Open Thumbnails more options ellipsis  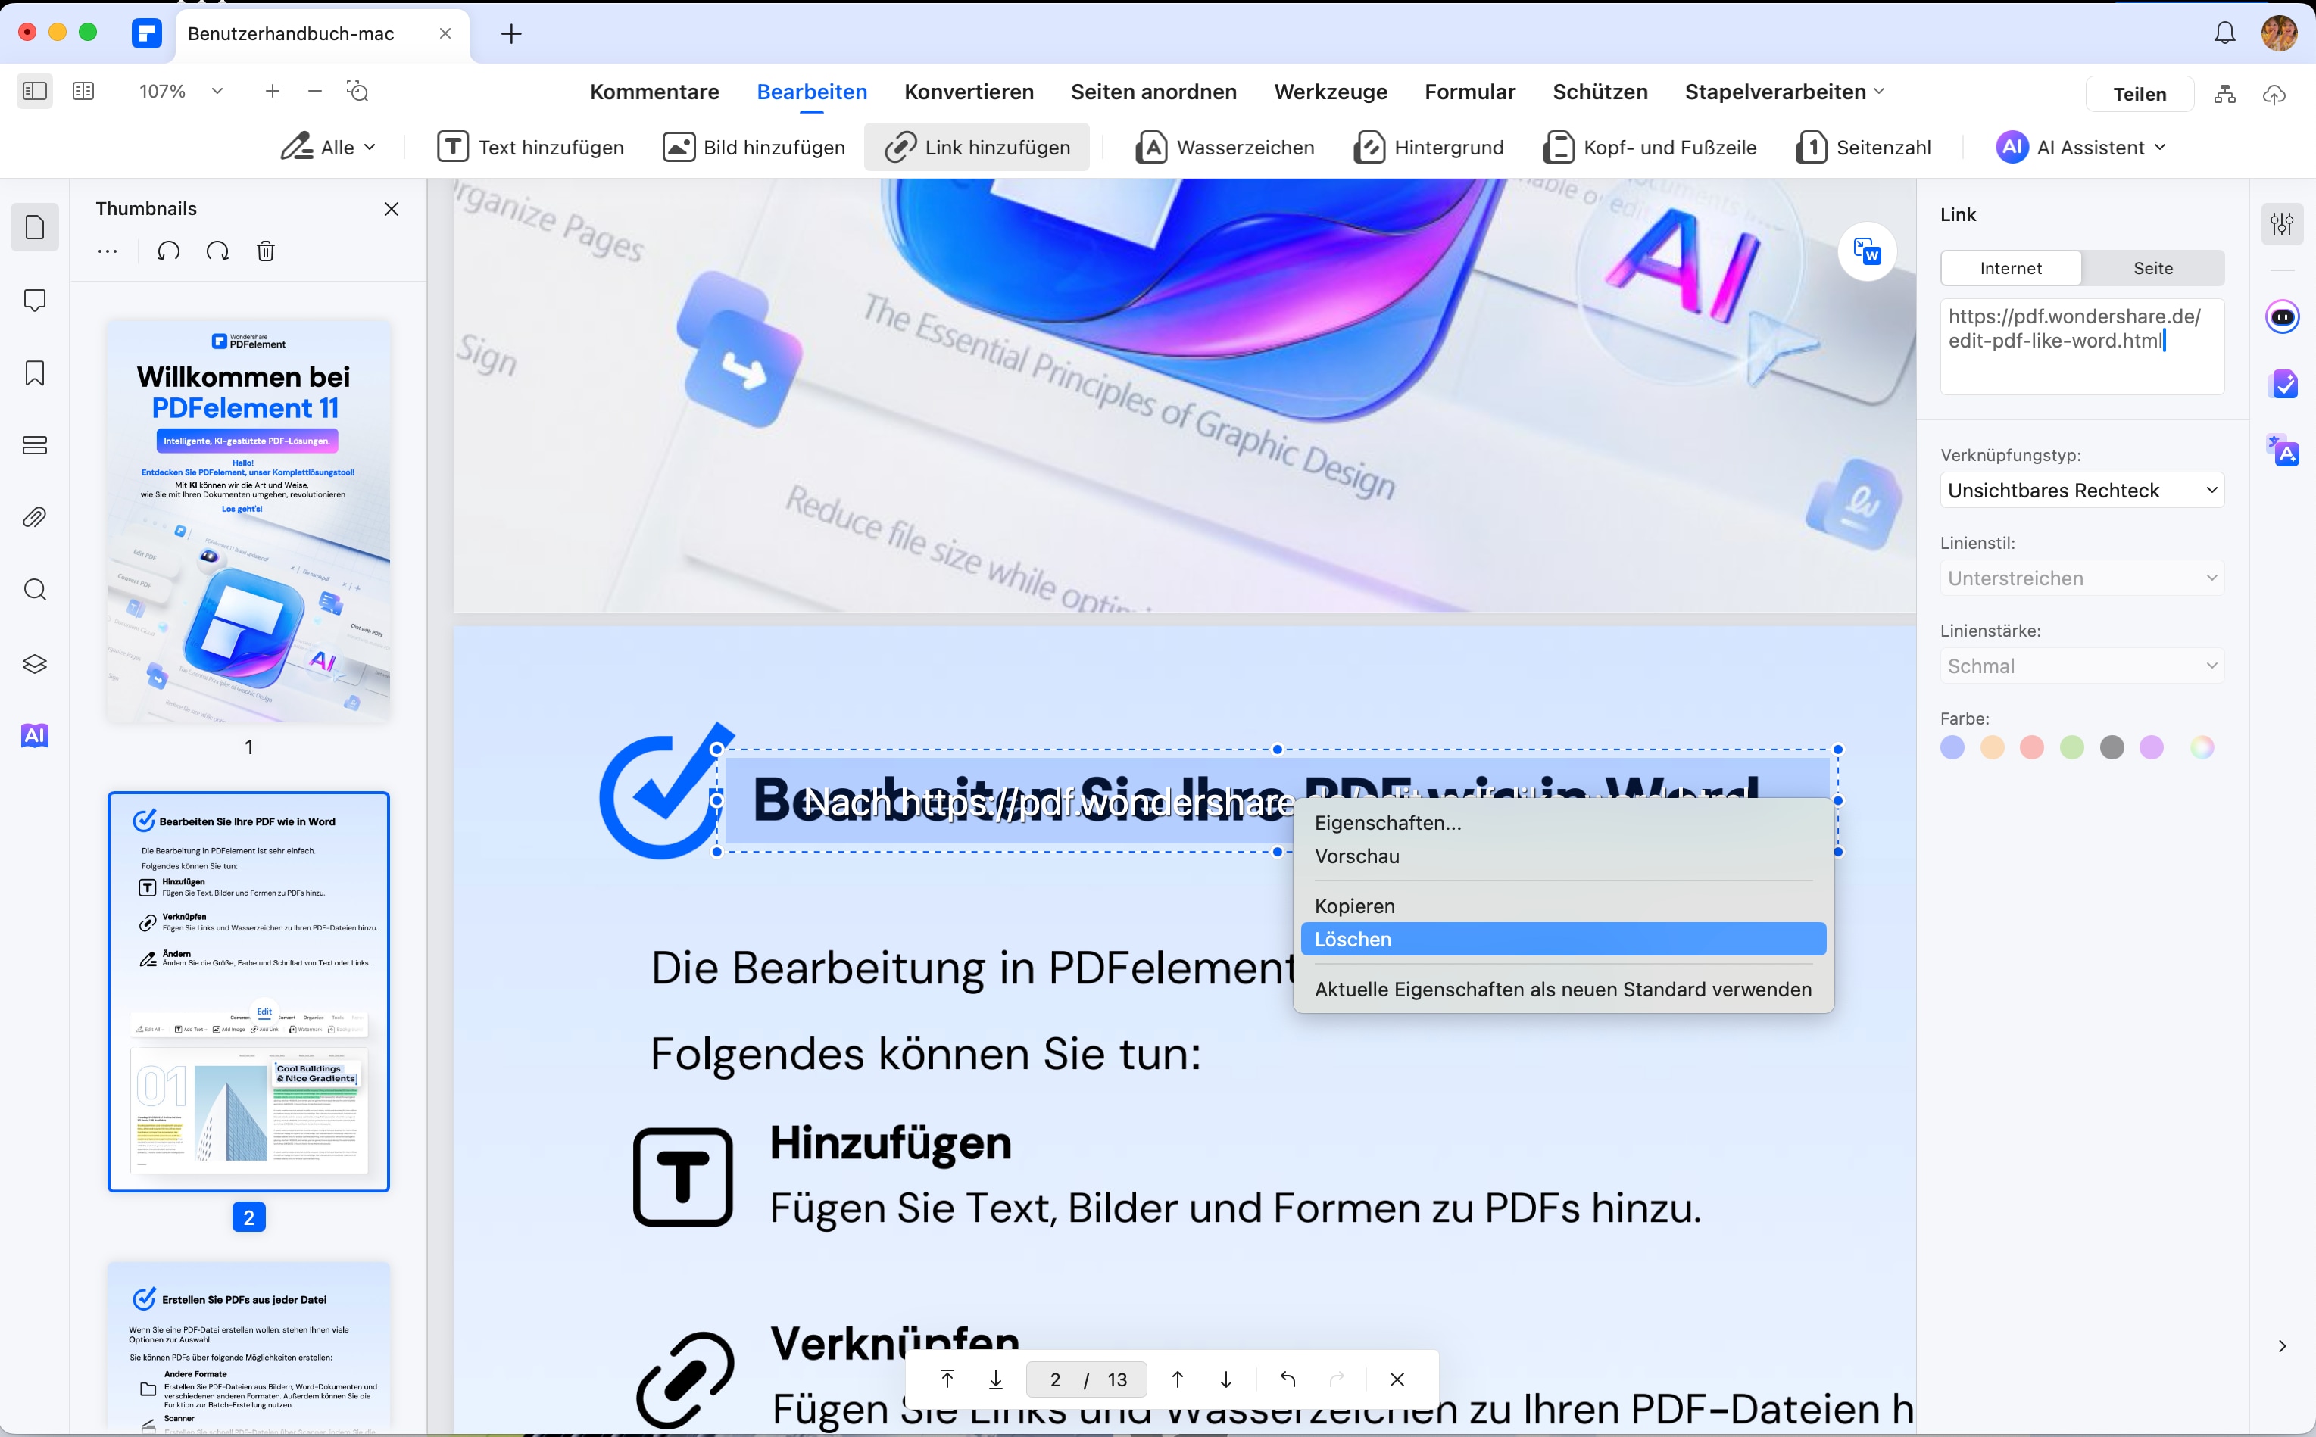click(108, 252)
